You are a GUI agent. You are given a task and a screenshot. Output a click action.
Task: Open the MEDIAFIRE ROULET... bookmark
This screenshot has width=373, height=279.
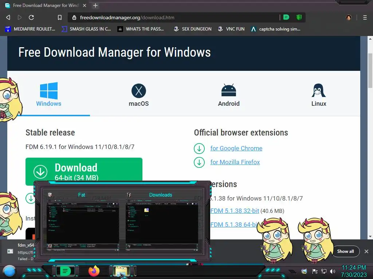(30, 29)
